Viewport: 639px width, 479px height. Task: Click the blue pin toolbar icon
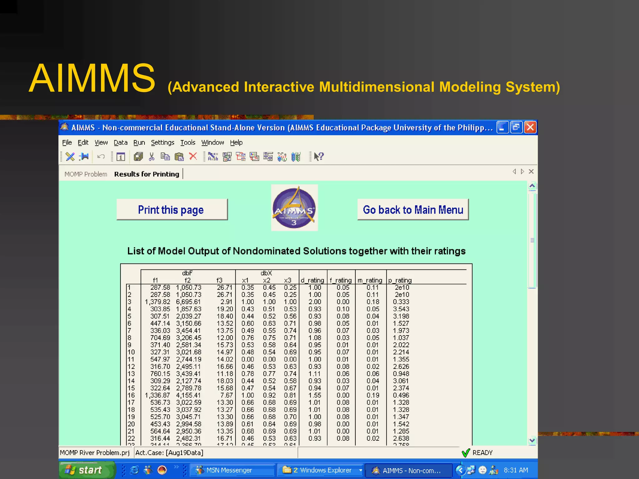click(84, 157)
